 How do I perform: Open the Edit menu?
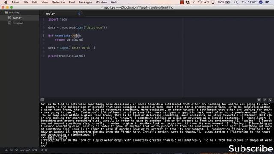(x=35, y=3)
